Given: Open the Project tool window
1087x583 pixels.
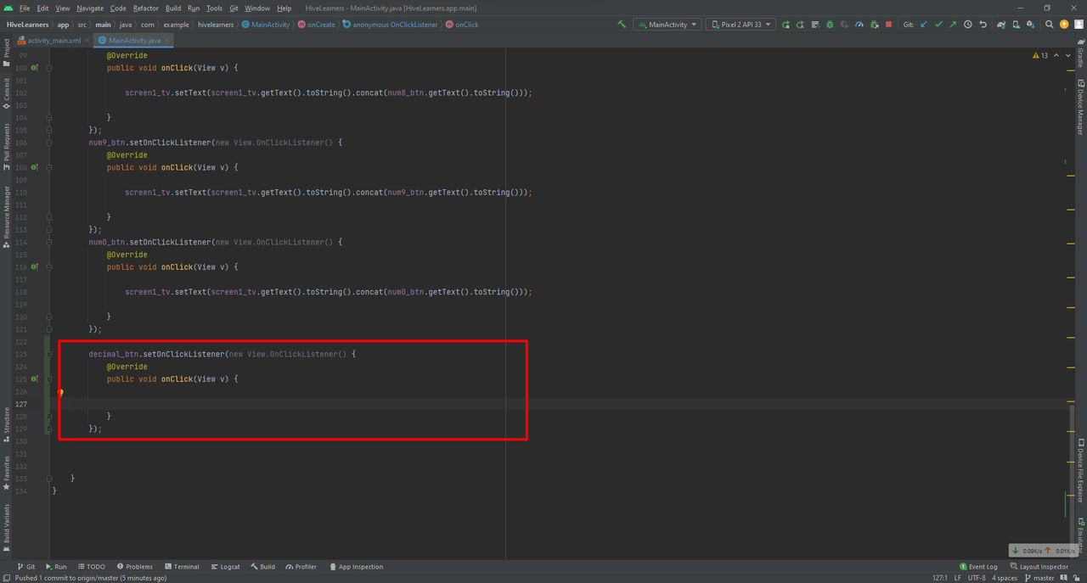Looking at the screenshot, I should (6, 53).
